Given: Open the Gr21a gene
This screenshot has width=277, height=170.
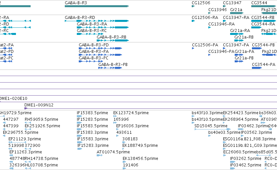Looking at the screenshot, I should point(236,10).
